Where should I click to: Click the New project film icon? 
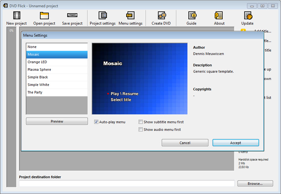point(17,15)
